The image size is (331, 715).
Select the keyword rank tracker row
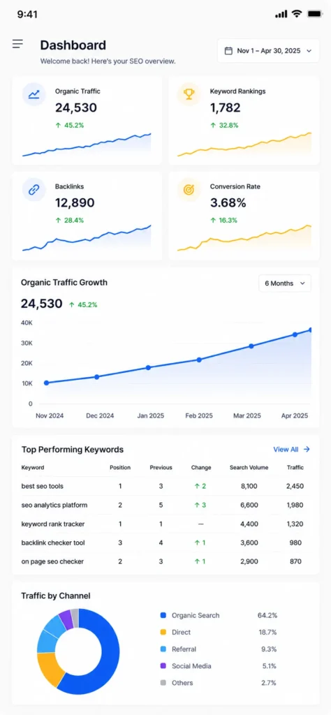coord(165,524)
